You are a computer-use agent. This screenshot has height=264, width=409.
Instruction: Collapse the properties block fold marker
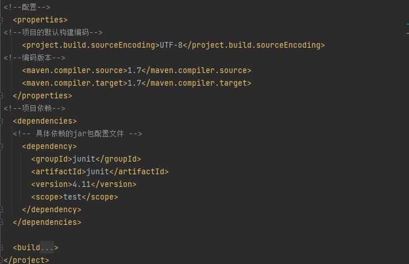coord(2,20)
